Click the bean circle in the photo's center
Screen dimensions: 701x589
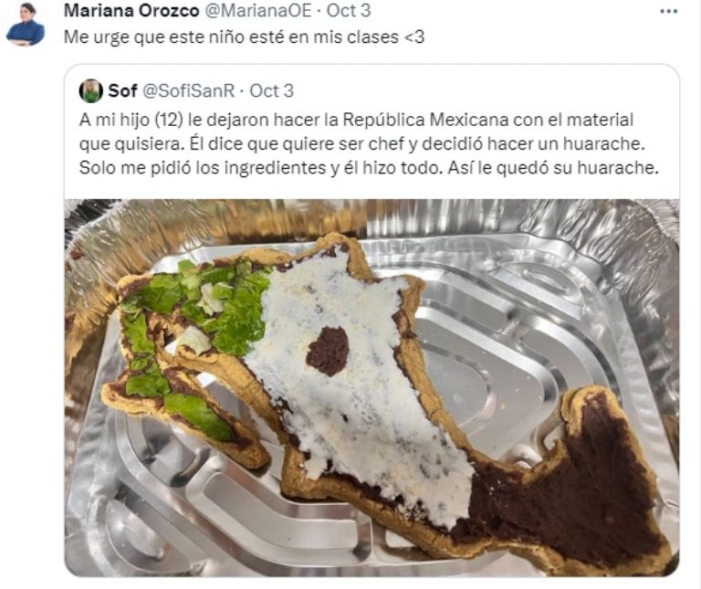[x=328, y=351]
